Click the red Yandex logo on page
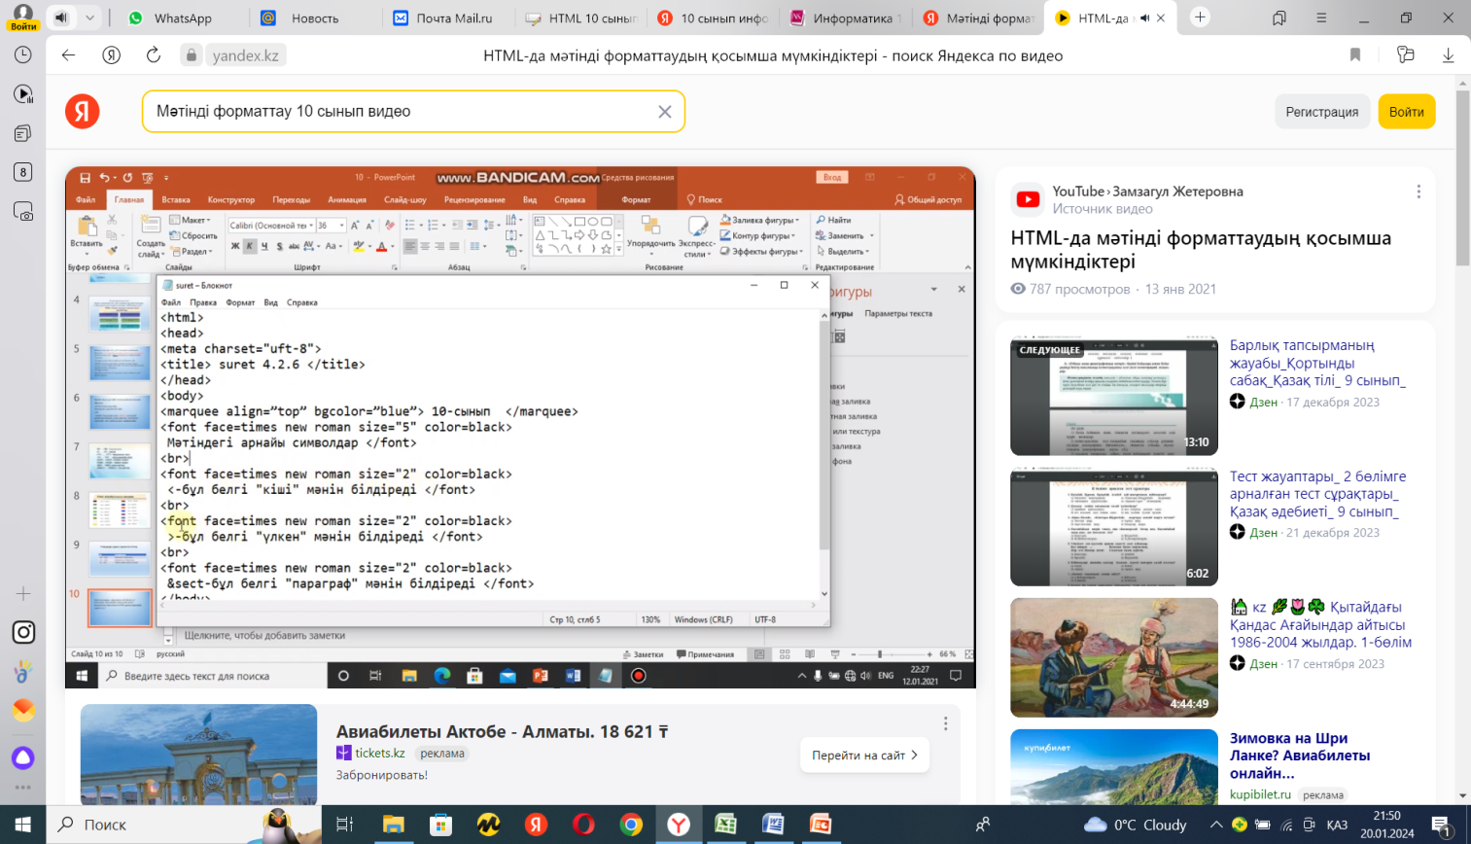 coord(83,112)
